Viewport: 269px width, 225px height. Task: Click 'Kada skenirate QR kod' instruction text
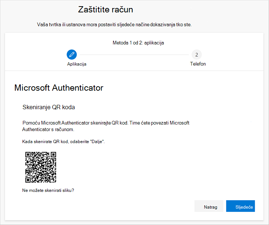click(x=64, y=142)
